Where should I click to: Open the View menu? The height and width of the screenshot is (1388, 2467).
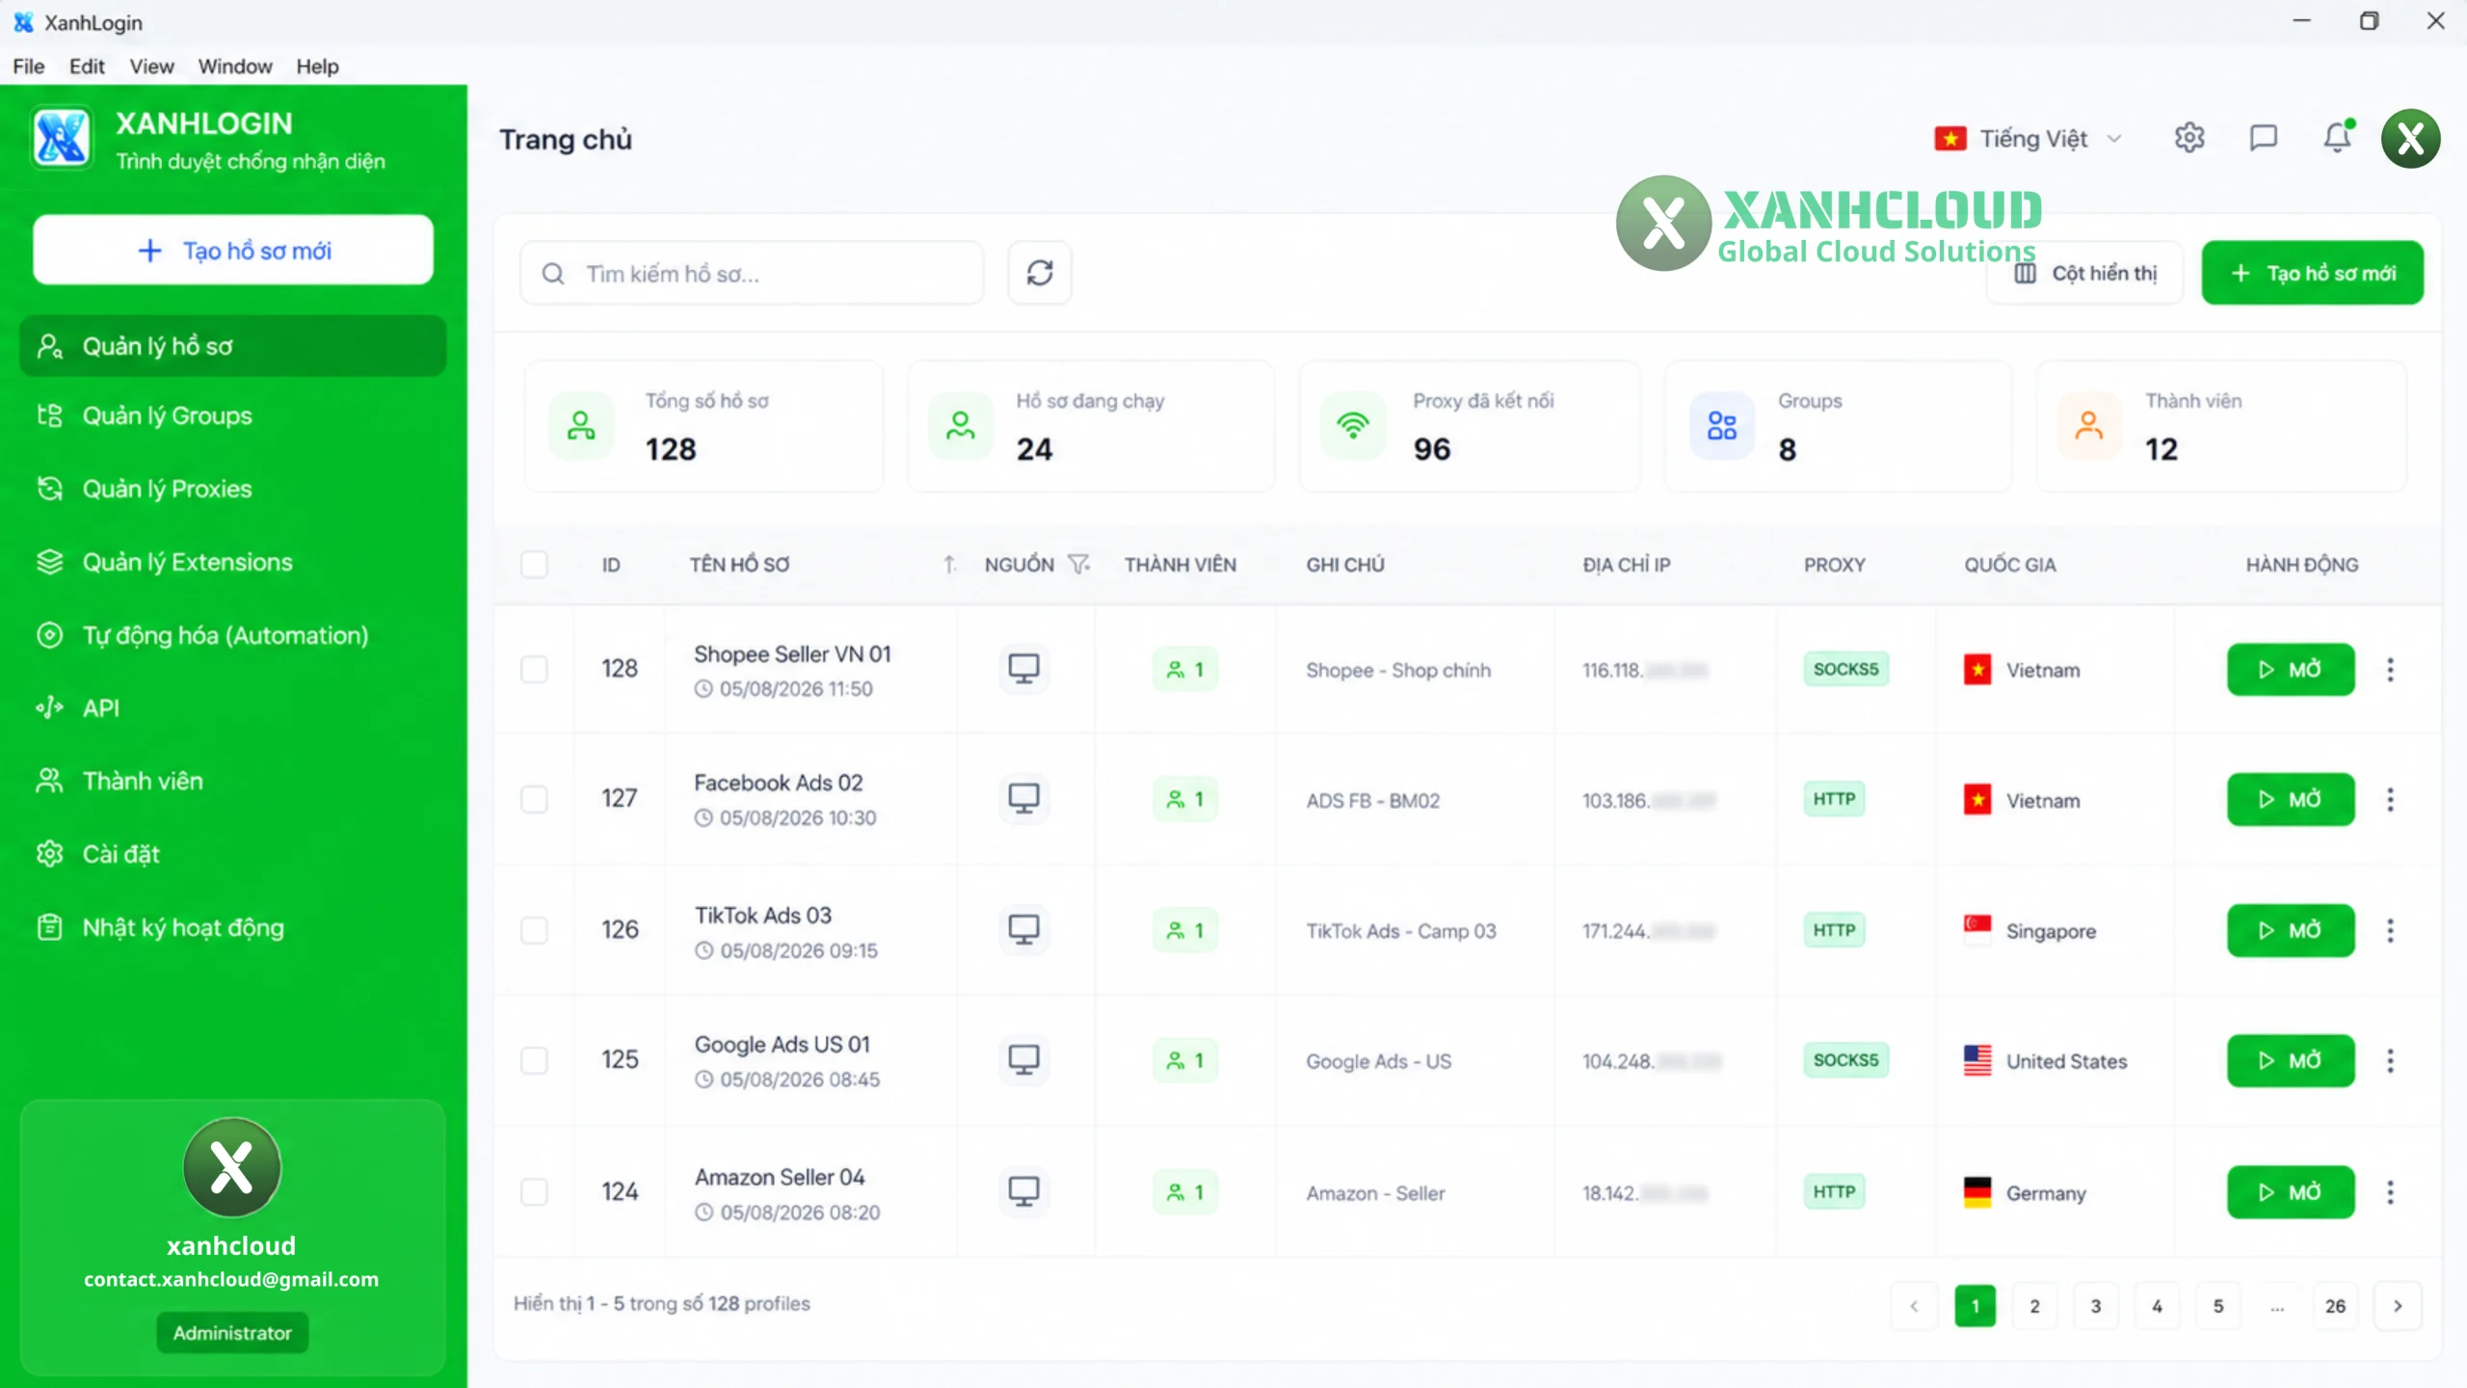(x=151, y=67)
